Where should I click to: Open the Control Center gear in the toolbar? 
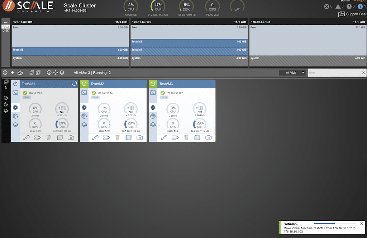tap(5, 73)
